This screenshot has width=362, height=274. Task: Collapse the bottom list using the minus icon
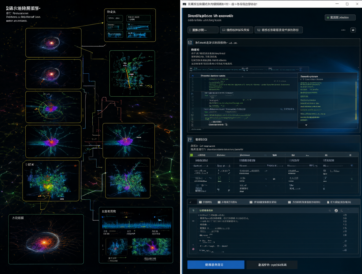(193, 221)
